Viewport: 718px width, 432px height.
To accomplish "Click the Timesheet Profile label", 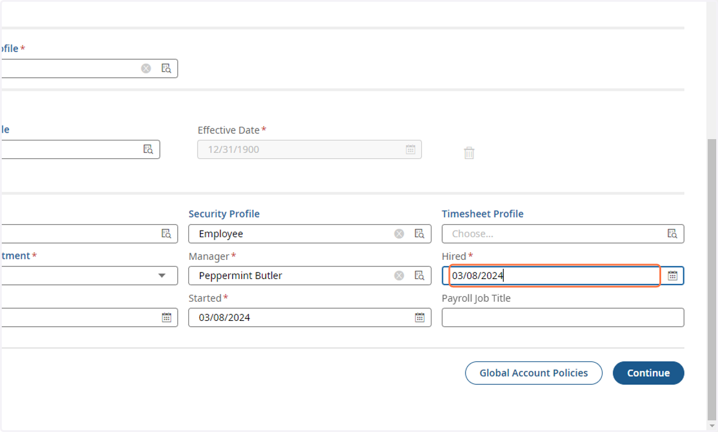I will coord(483,214).
